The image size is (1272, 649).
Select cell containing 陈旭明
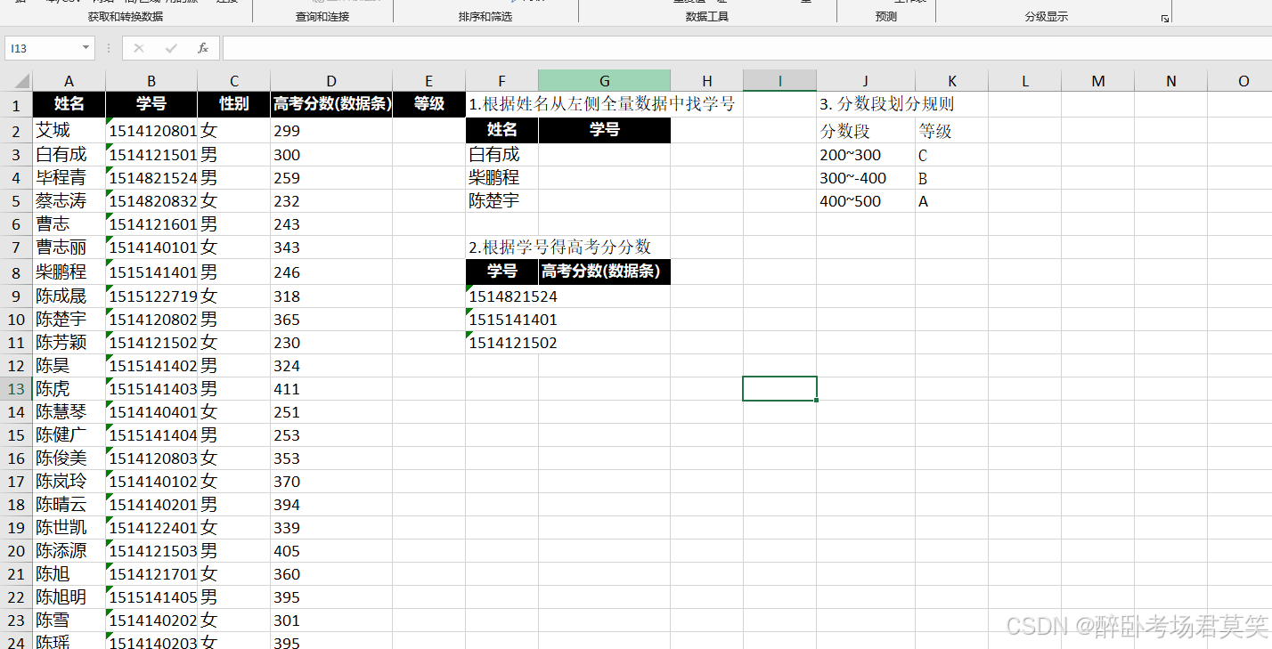pyautogui.click(x=69, y=597)
